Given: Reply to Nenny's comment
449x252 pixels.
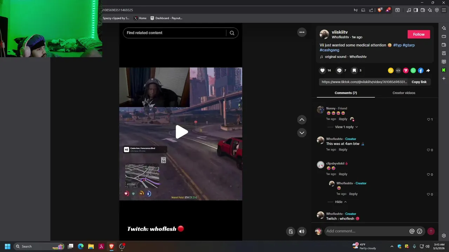Looking at the screenshot, I should pos(343,119).
